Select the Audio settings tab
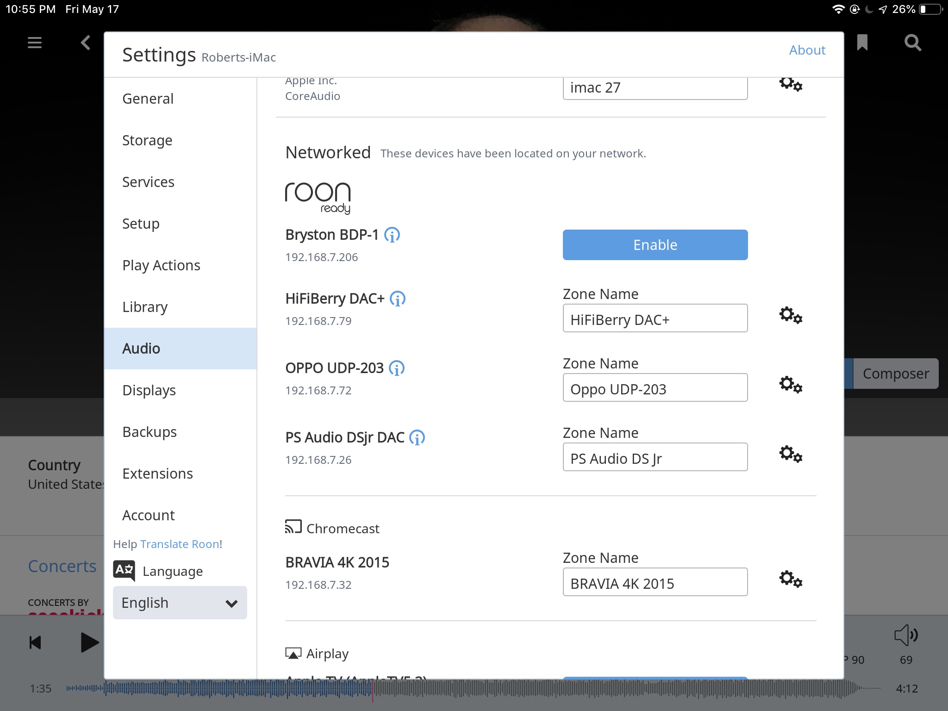Image resolution: width=948 pixels, height=711 pixels. click(x=181, y=349)
